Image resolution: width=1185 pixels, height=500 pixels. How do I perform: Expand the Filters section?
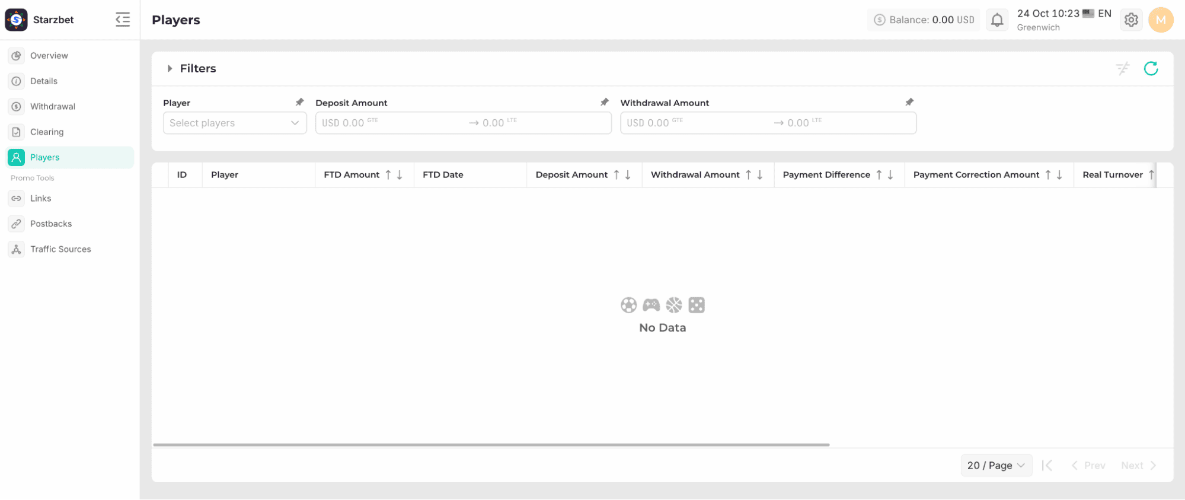170,69
